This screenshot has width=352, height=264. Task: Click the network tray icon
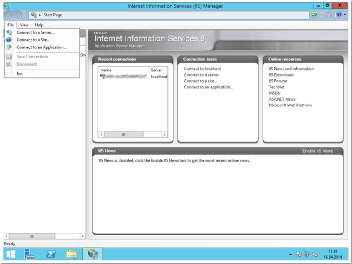pos(307,254)
